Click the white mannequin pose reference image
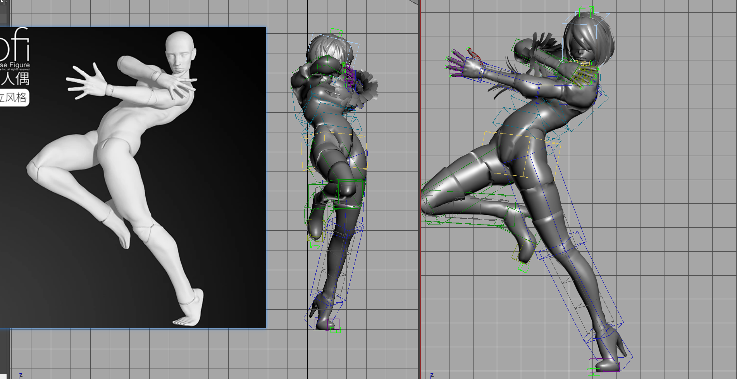 click(133, 177)
